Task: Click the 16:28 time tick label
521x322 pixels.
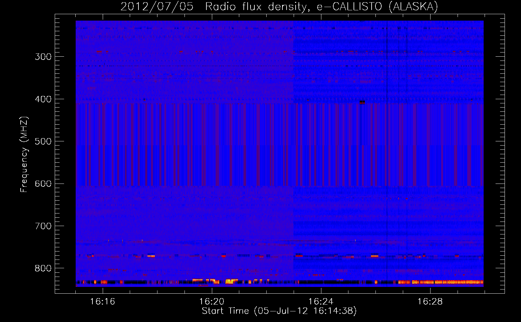Action: 430,302
